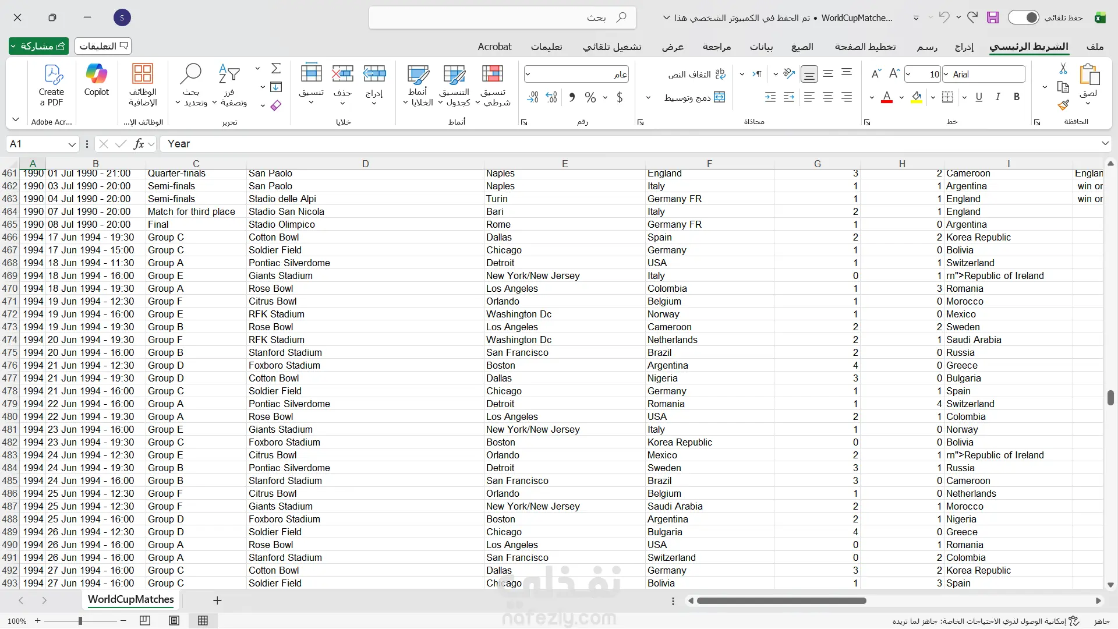
Task: Click the Comments button (التعليقات)
Action: click(103, 46)
